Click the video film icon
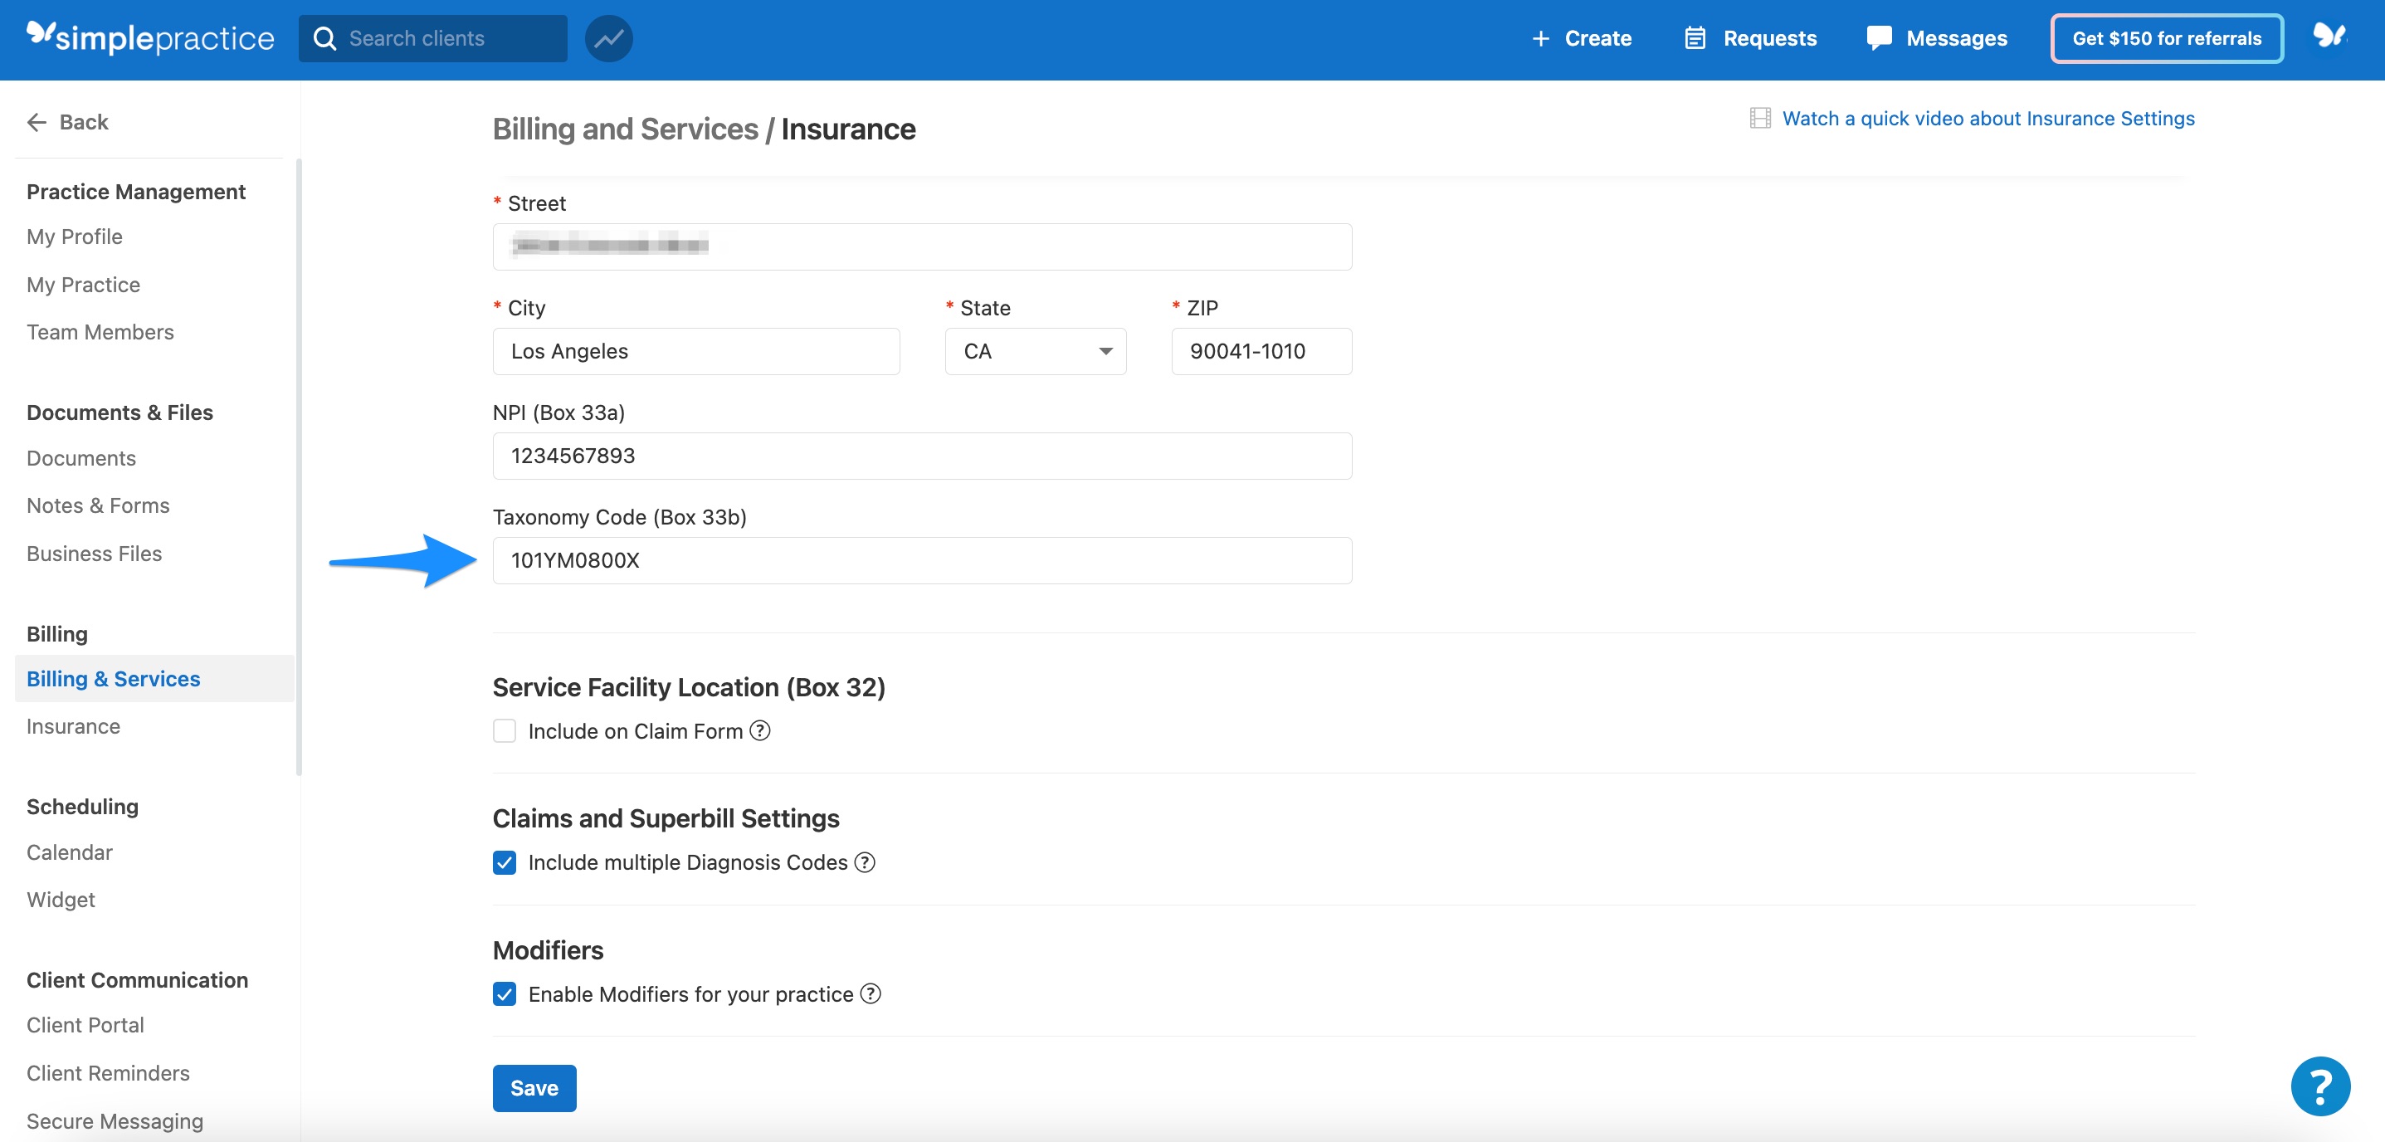Viewport: 2385px width, 1142px height. point(1760,118)
